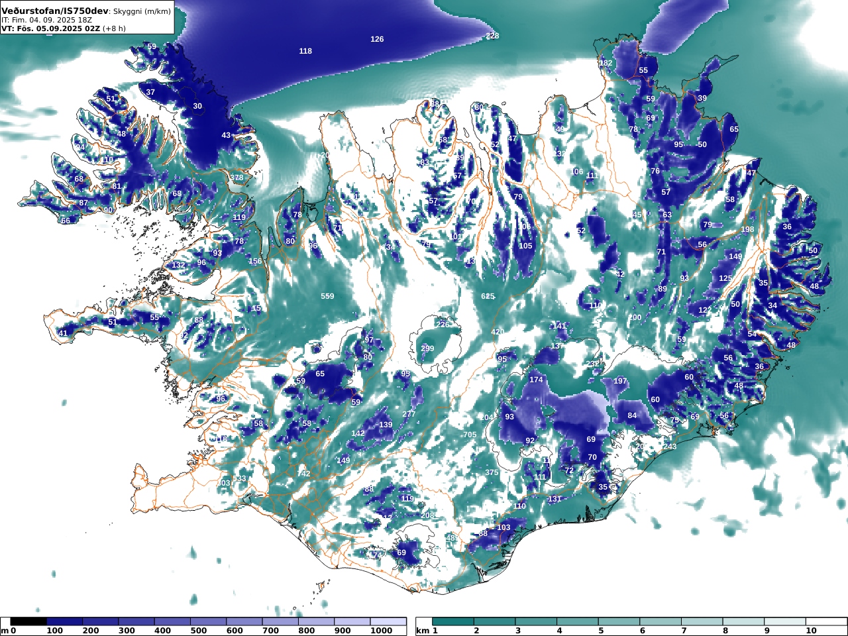Screen dimensions: 848x636
Task: Click the 800 label in the meters legend
Action: coord(306,631)
